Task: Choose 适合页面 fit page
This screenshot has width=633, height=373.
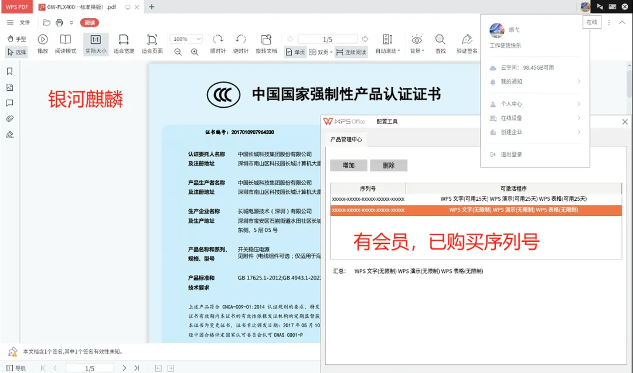Action: click(152, 43)
